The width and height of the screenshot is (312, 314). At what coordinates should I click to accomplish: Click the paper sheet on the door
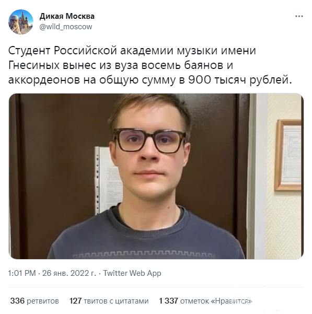108,180
